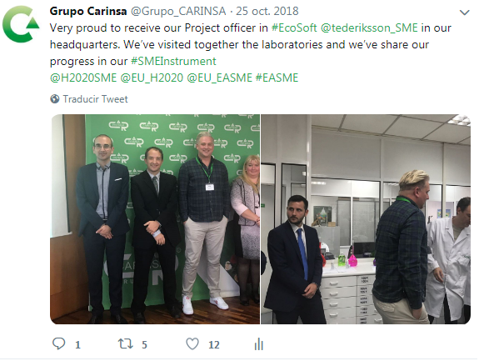Open the #SMEInstrument hashtag
The width and height of the screenshot is (484, 361).
(173, 61)
